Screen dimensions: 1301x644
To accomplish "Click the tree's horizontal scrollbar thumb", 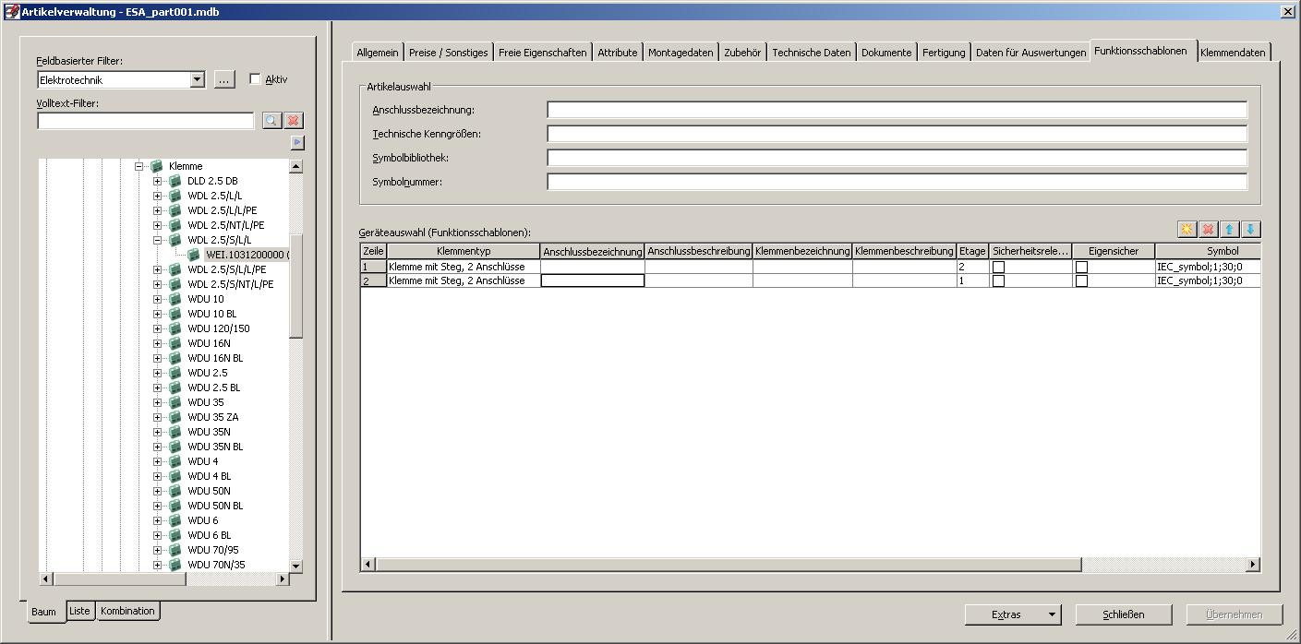I will point(120,579).
